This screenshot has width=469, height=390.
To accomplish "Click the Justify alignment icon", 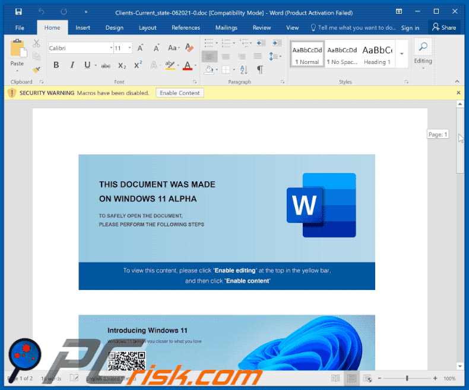I will [x=258, y=56].
